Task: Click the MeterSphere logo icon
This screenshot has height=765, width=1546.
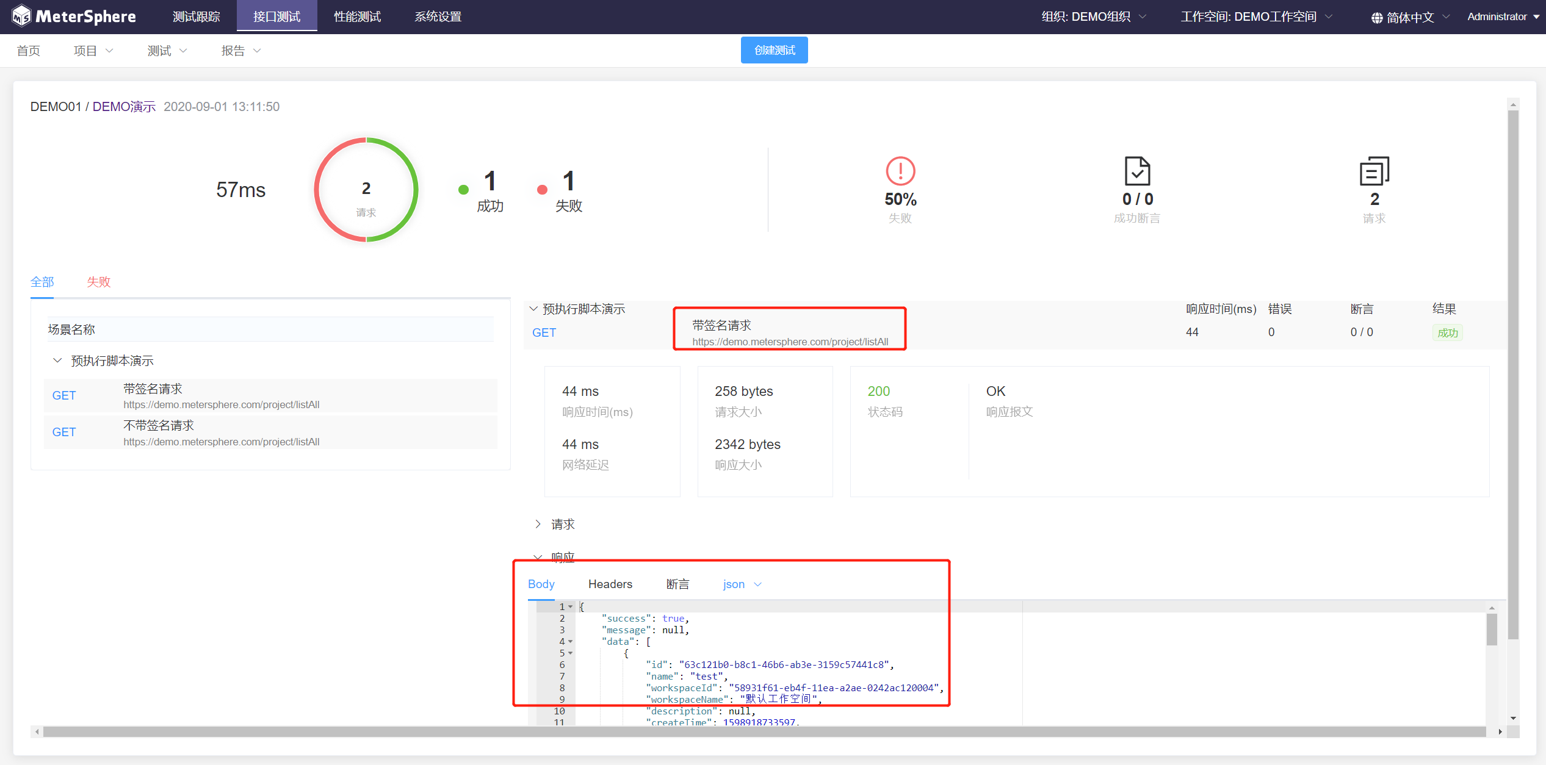Action: coord(21,16)
